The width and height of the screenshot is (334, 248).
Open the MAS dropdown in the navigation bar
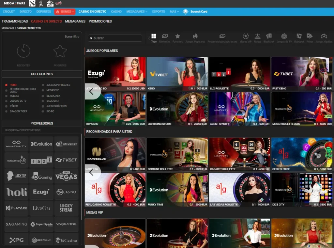pos(174,11)
